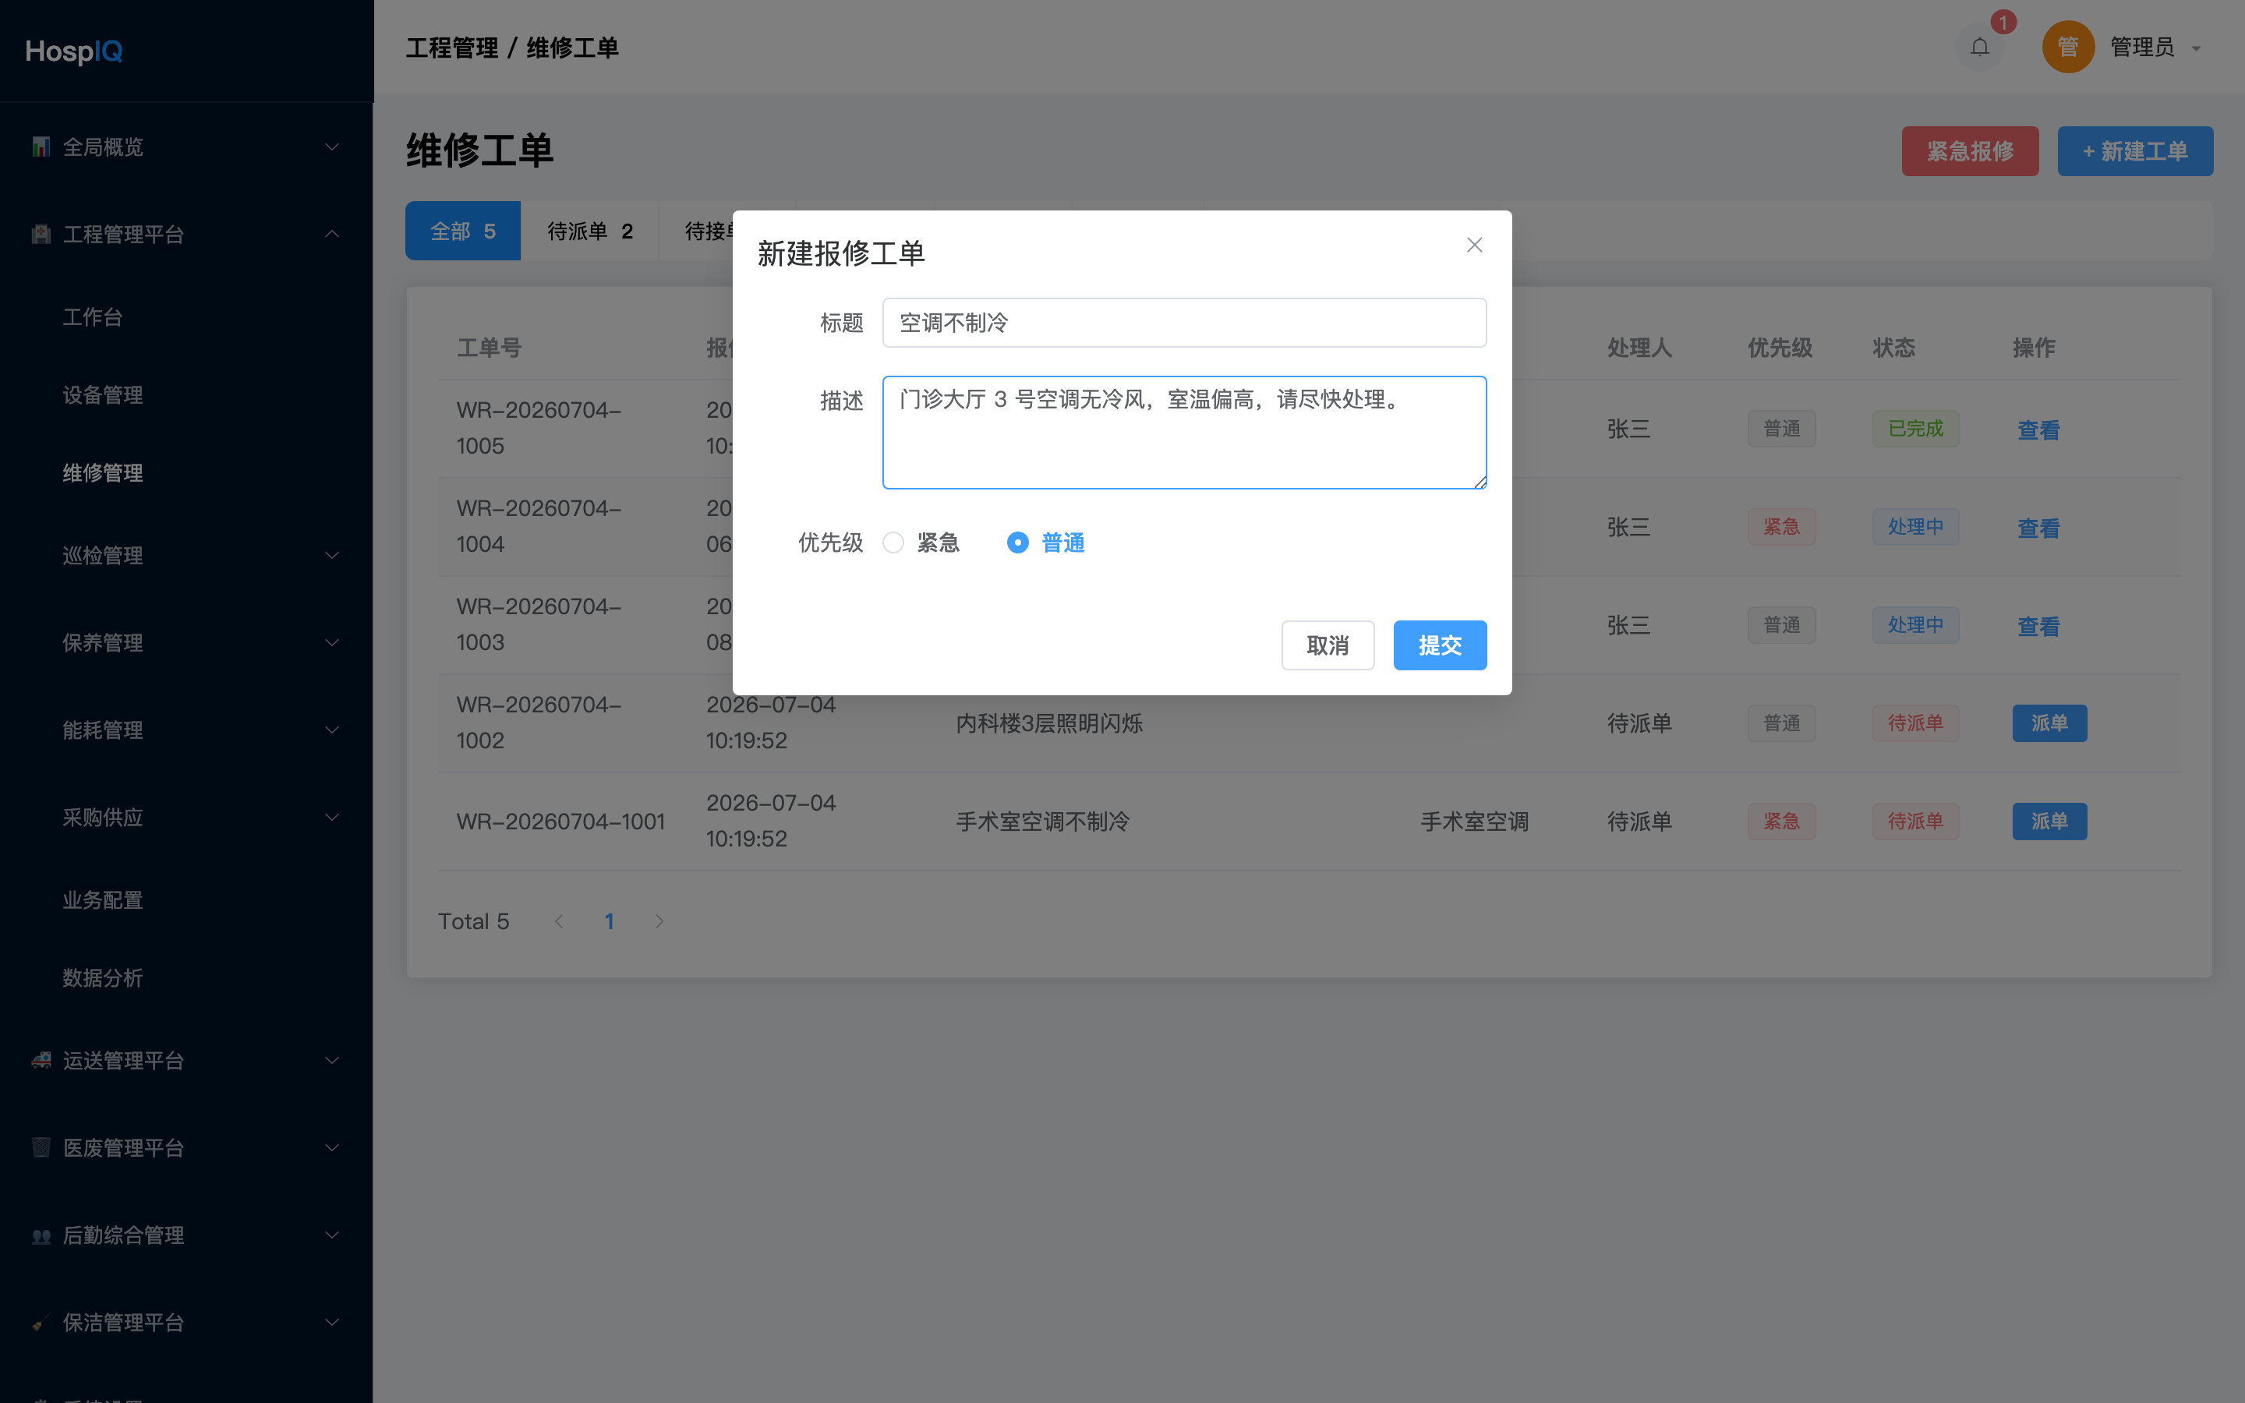This screenshot has width=2245, height=1403.
Task: Expand the 巡检管理 submenu chevron
Action: [x=332, y=555]
